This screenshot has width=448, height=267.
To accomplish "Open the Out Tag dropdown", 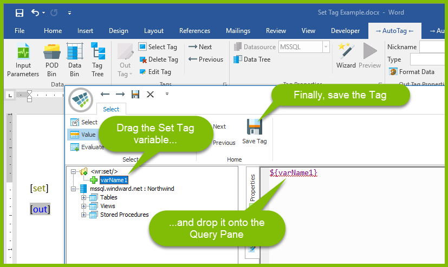I will [x=125, y=61].
